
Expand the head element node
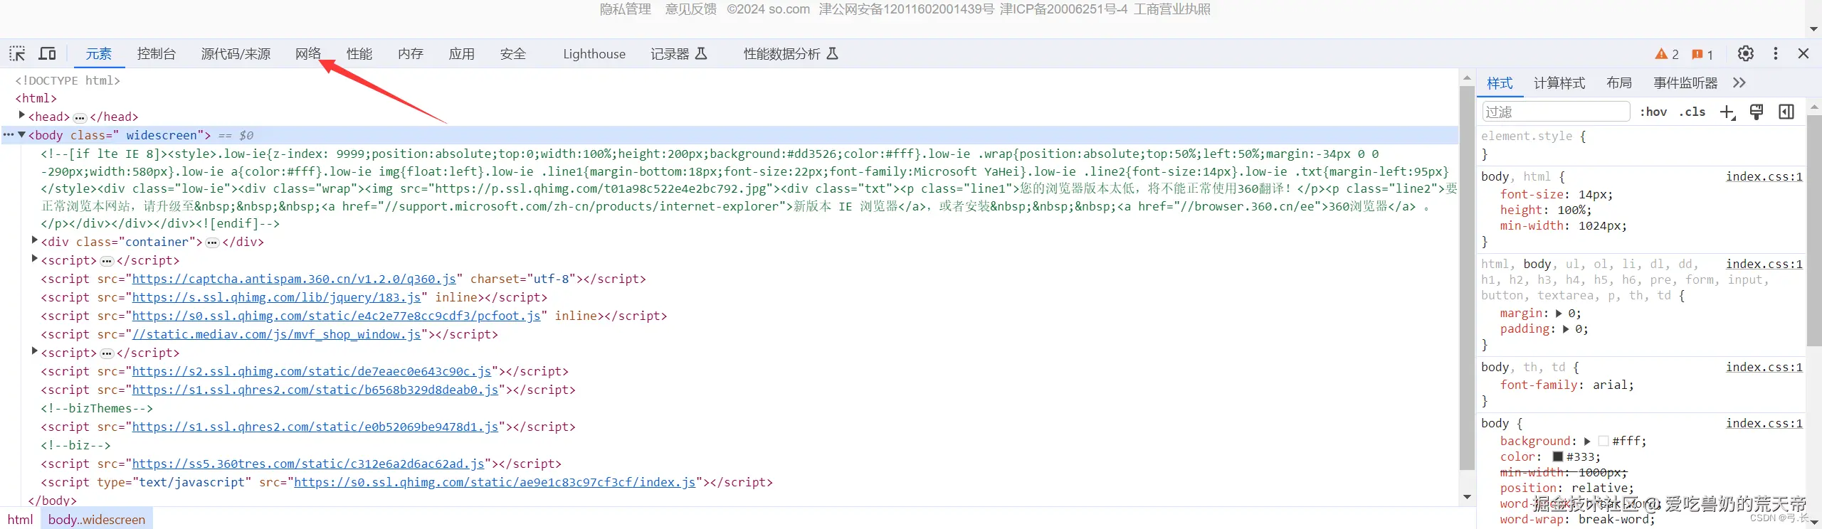[22, 115]
